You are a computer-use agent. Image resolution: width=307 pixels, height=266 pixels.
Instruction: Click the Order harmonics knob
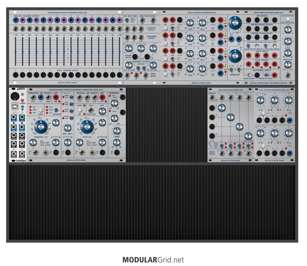114,118
